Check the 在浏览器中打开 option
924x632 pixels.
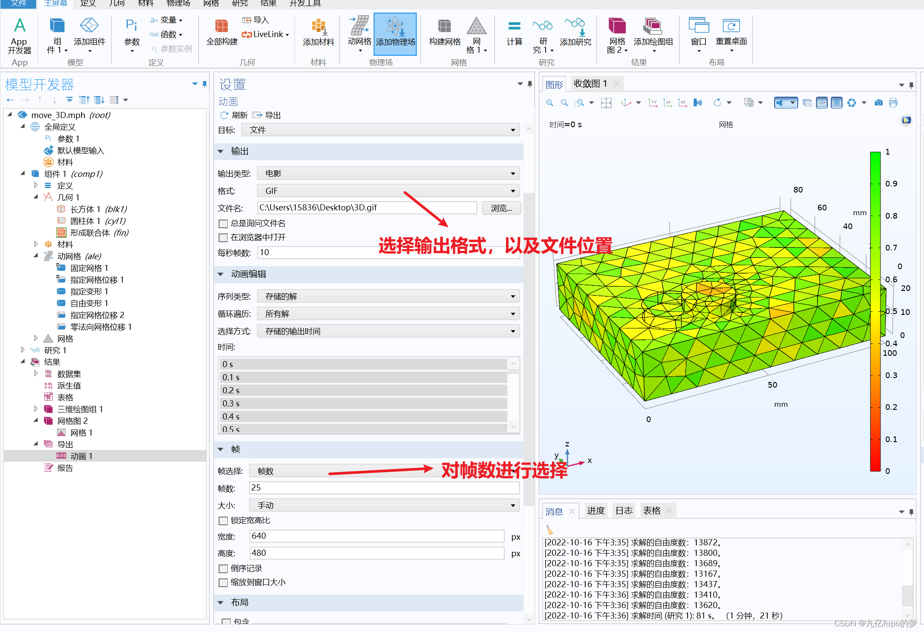[223, 238]
